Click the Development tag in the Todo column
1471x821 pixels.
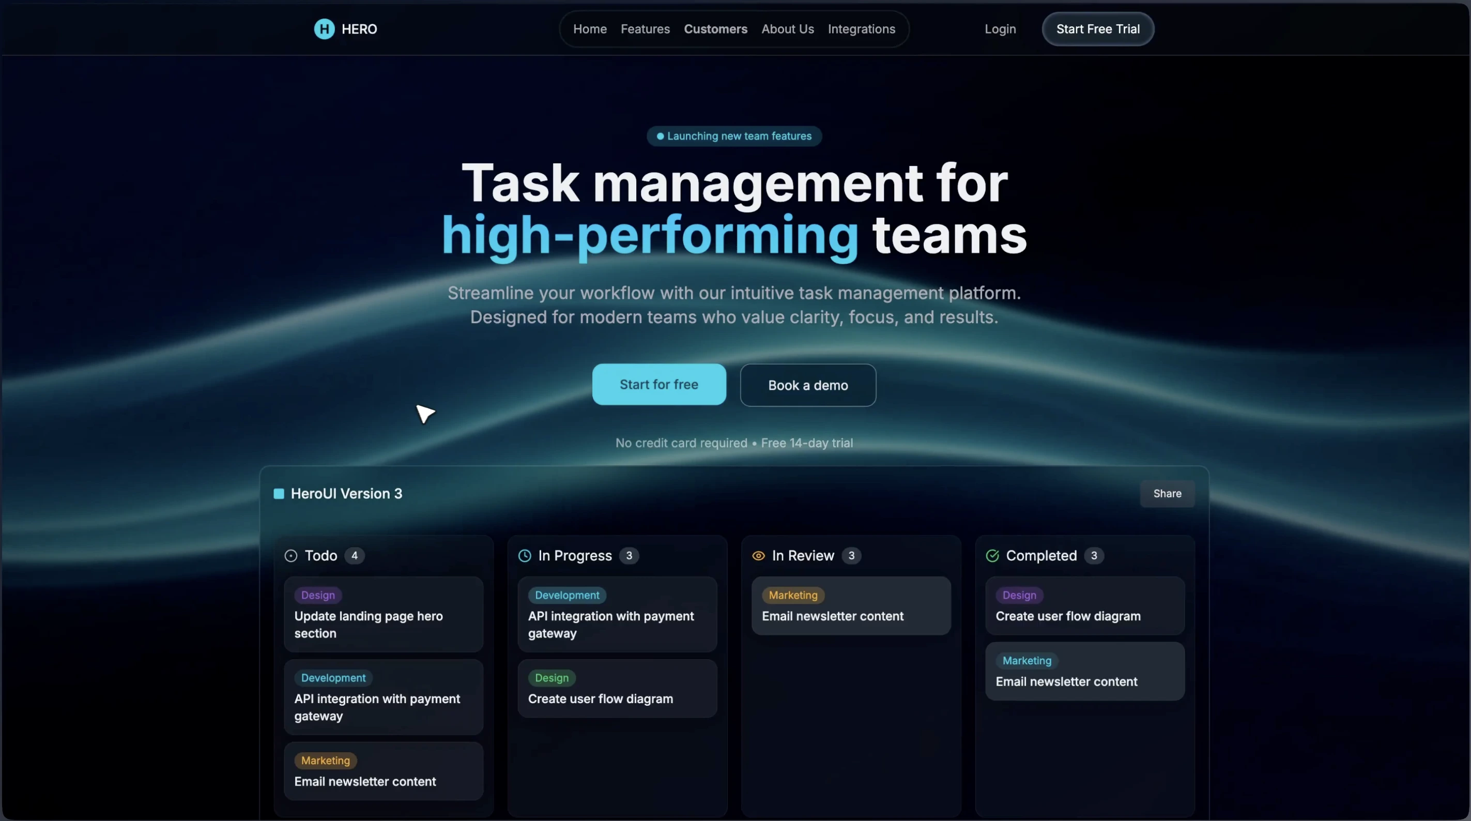(333, 678)
